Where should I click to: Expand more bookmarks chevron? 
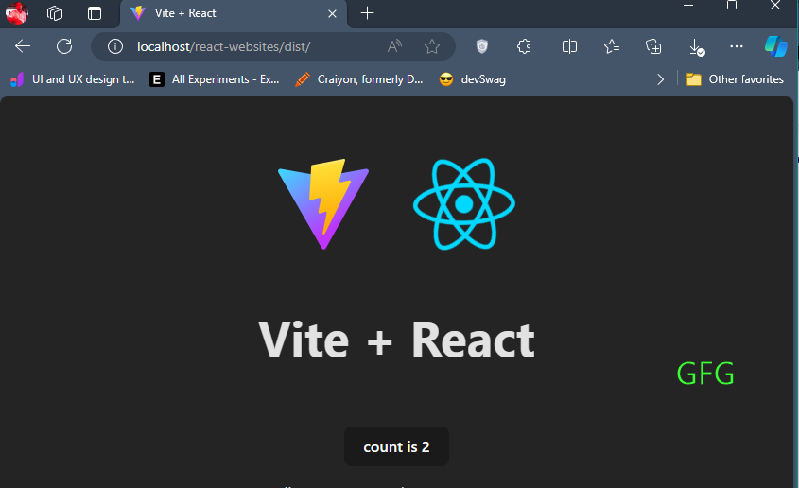(x=660, y=79)
